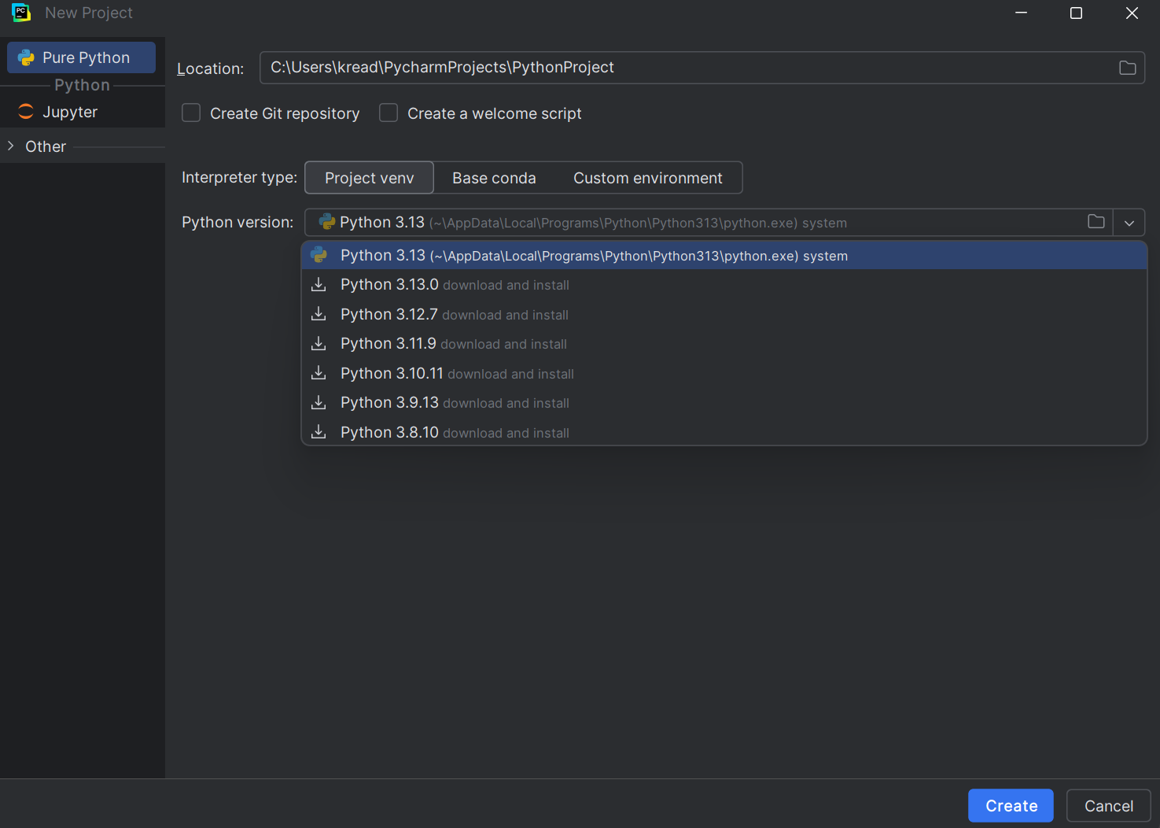The image size is (1160, 828).
Task: Switch to Base conda interpreter type
Action: [494, 177]
